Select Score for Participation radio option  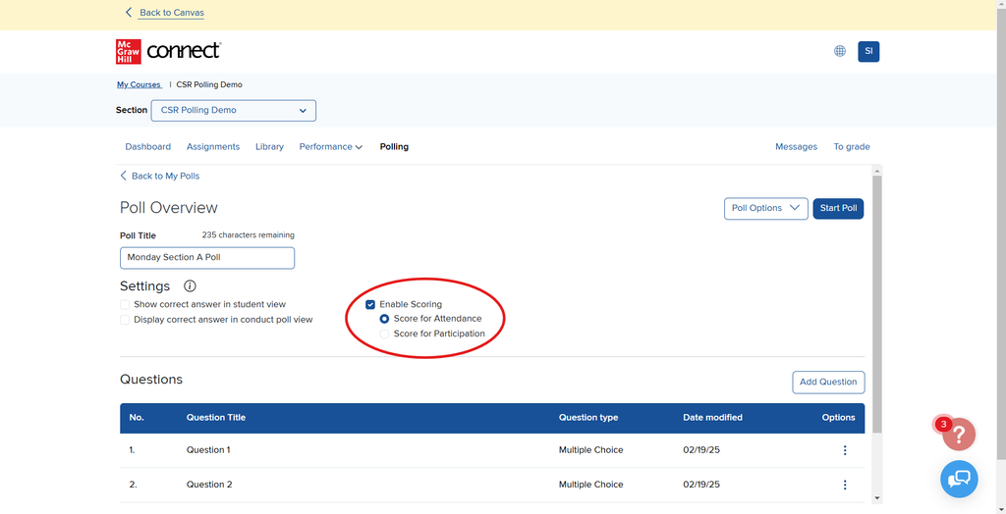click(x=384, y=334)
